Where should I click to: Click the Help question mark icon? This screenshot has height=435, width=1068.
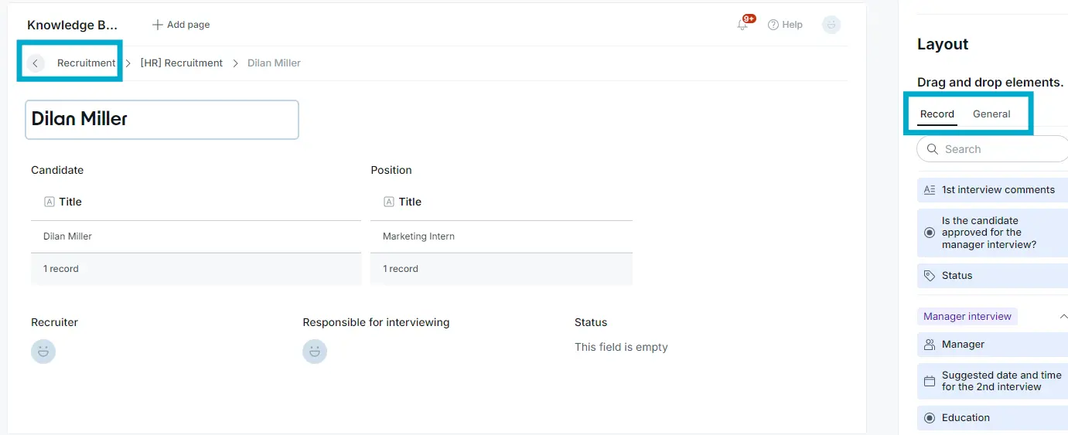point(773,25)
